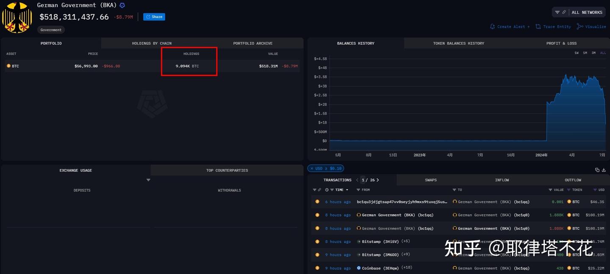
Task: Click the verified badge beside German Government (BKA)
Action: (122, 5)
